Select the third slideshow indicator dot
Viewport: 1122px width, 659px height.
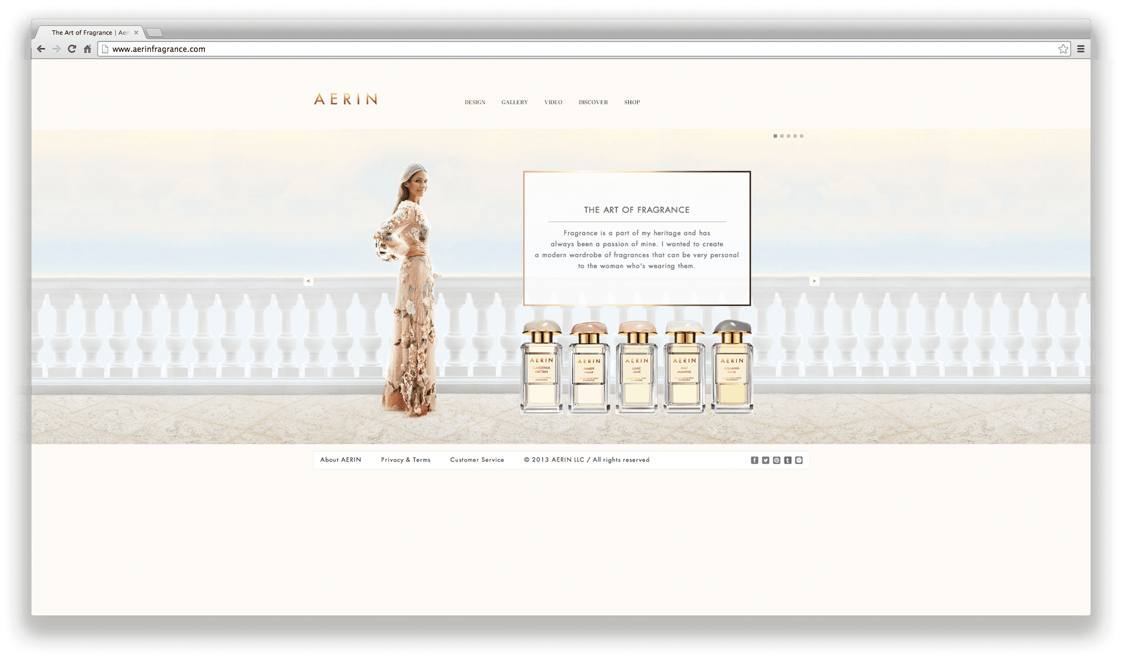point(788,136)
